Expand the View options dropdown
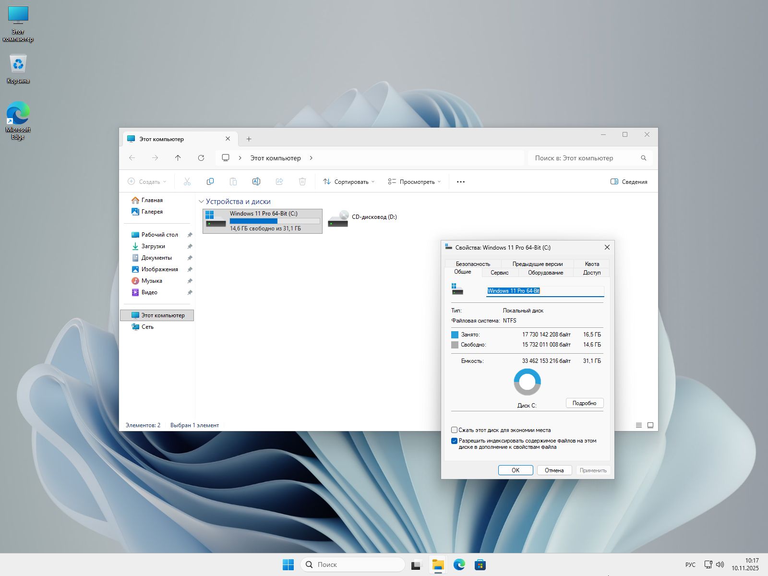Image resolution: width=768 pixels, height=576 pixels. pos(414,182)
